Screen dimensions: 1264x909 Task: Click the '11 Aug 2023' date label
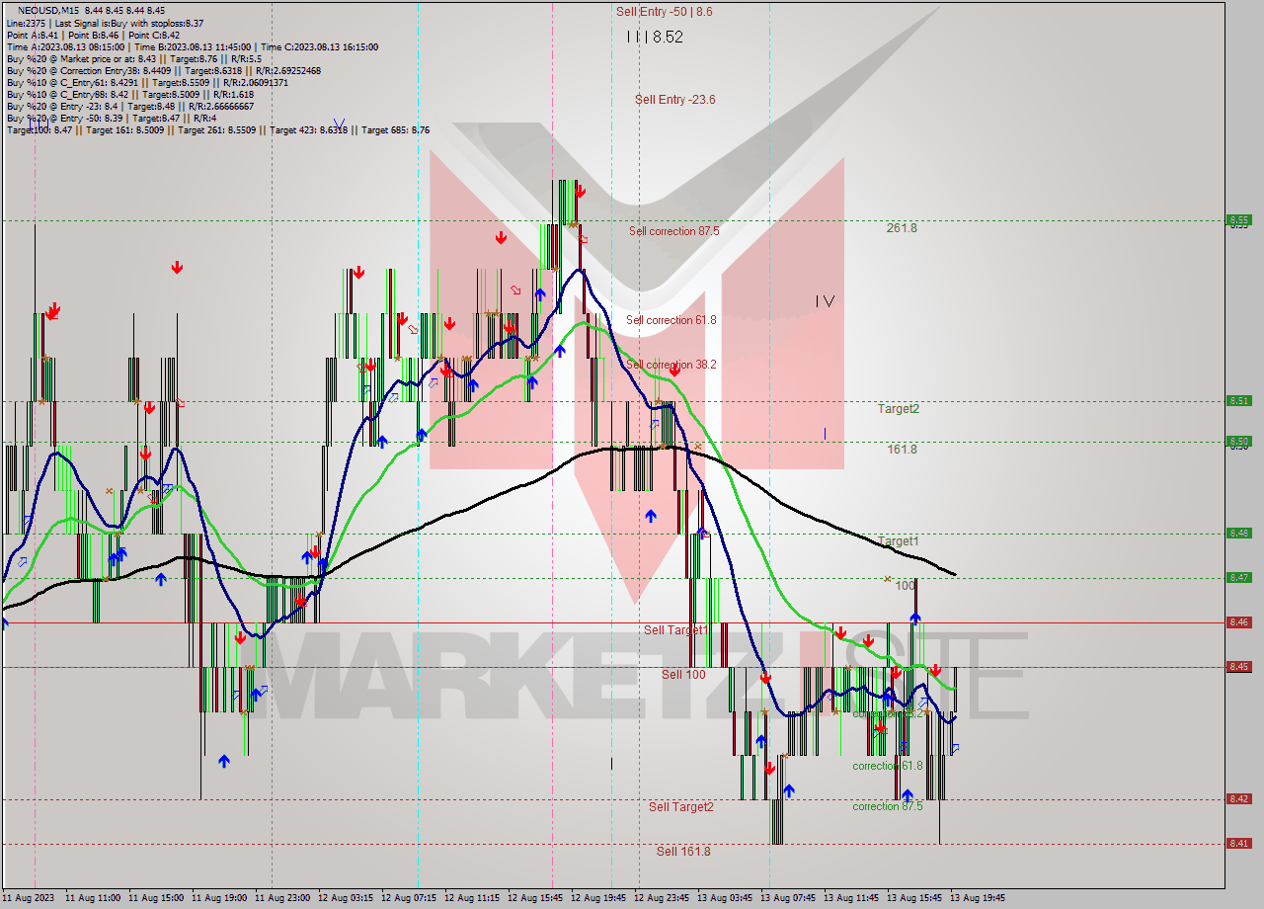29,898
